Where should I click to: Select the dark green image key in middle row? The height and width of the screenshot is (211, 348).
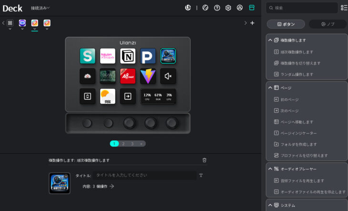coord(108,76)
